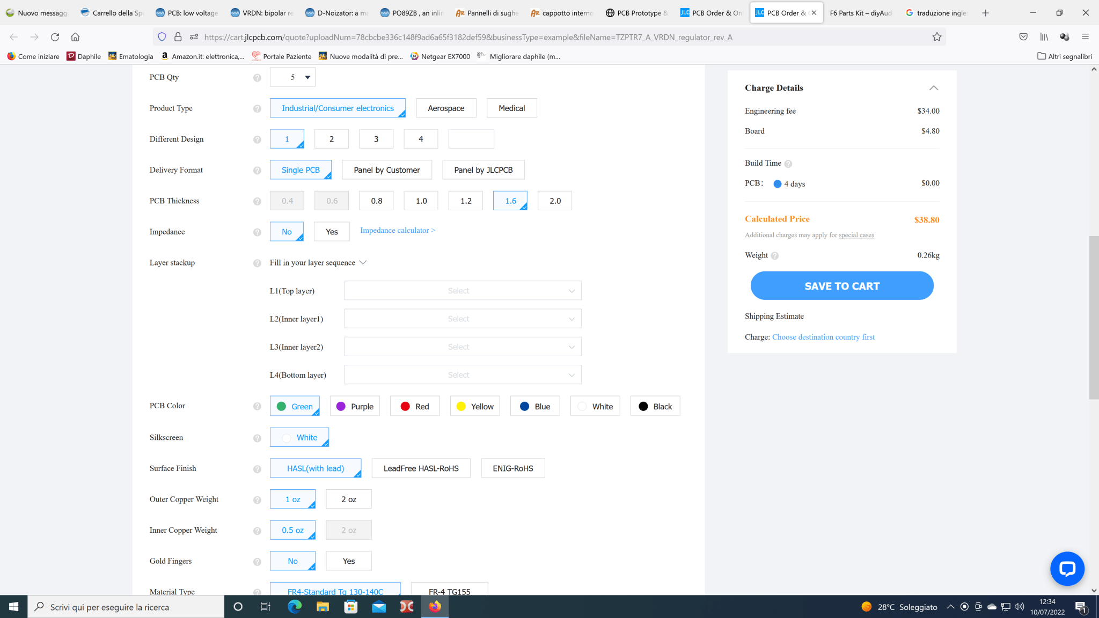
Task: Pick Purple PCB color
Action: coord(355,407)
